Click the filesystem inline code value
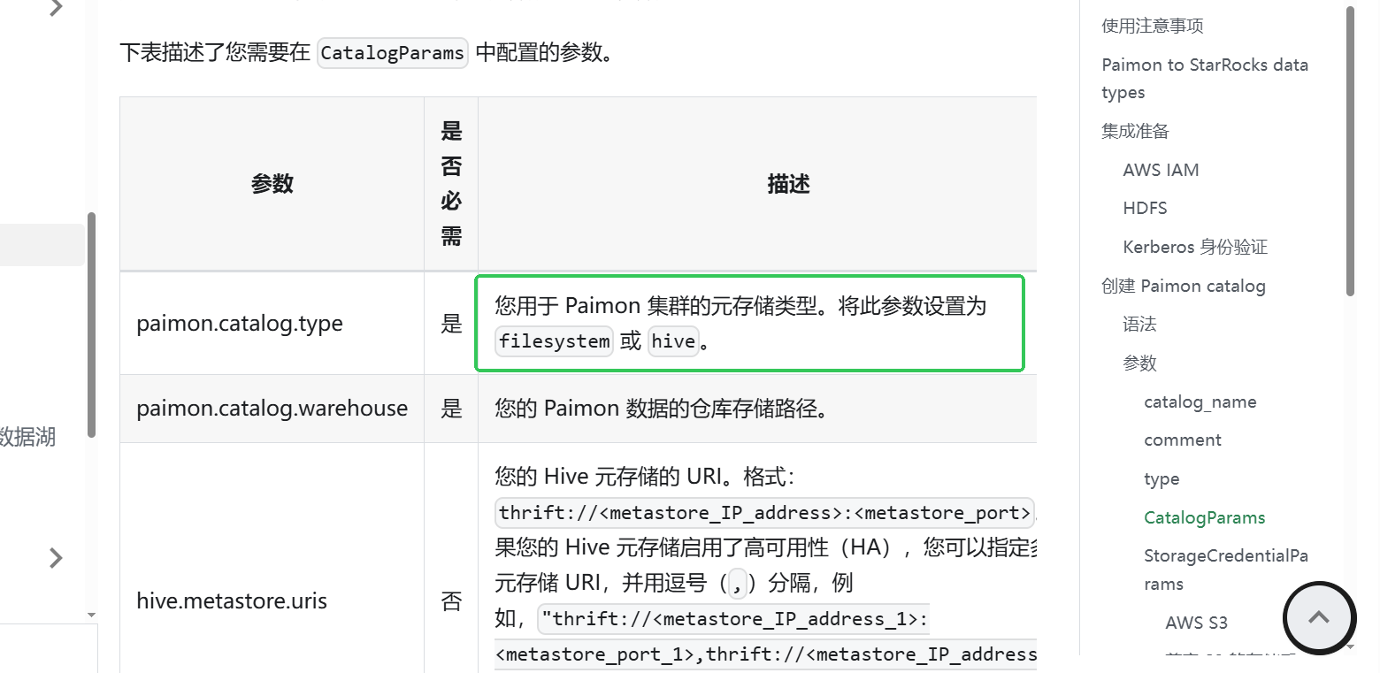The image size is (1380, 673). click(554, 341)
